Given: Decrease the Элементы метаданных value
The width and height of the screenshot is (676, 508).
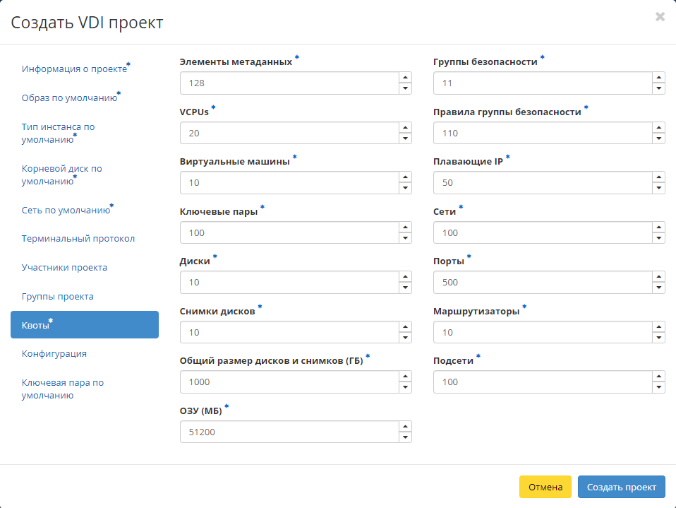Looking at the screenshot, I should click(405, 87).
